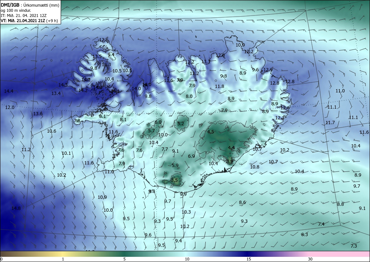Click the 7.8 value on the Snæfellsnes peninsula
Image resolution: width=370 pixels, height=262 pixels.
click(77, 120)
